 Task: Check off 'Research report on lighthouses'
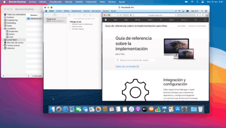70,24
